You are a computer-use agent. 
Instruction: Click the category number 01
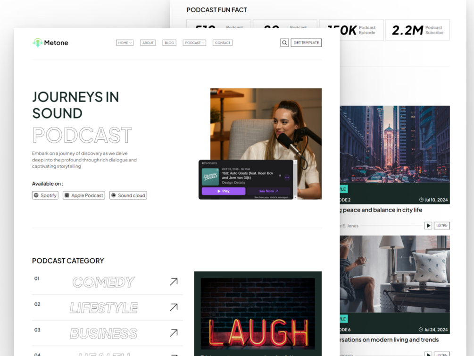37,279
